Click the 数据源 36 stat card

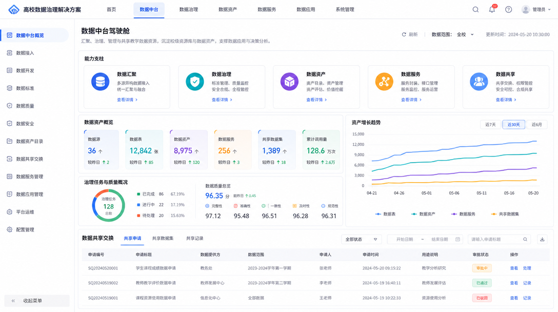102,149
